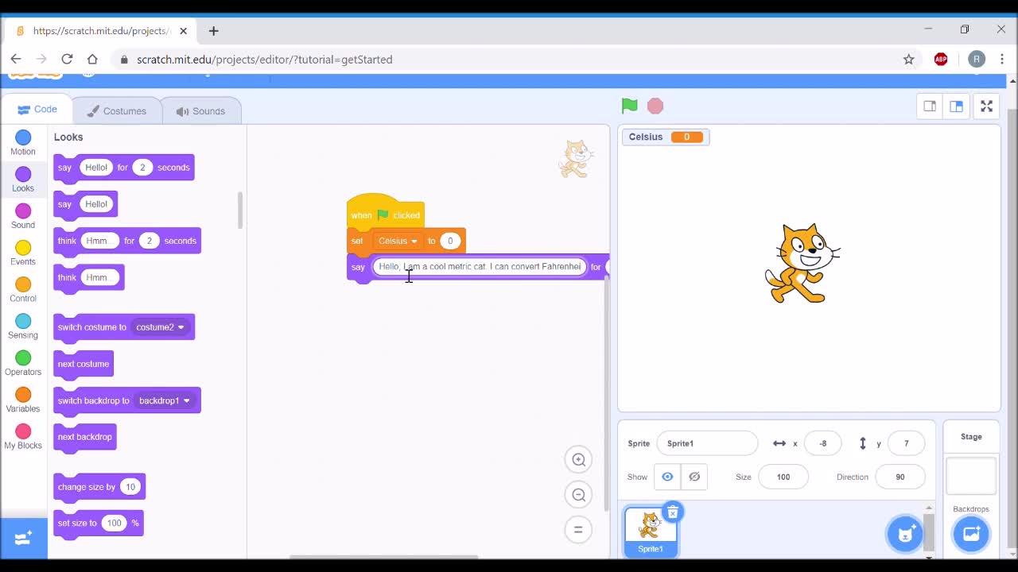Hide the sprite using the crossed-eye icon
1018x572 pixels.
click(694, 477)
